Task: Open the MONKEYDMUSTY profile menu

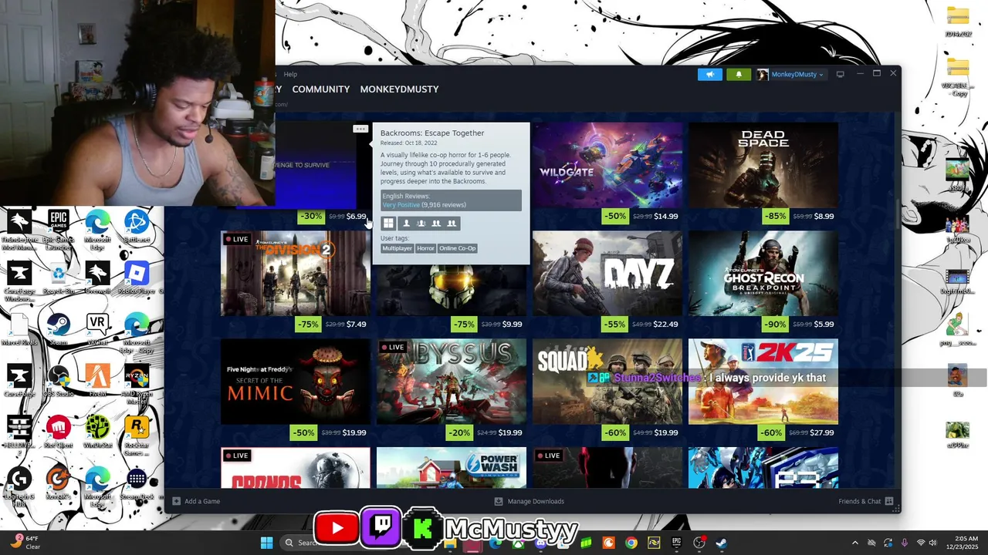Action: (x=399, y=89)
